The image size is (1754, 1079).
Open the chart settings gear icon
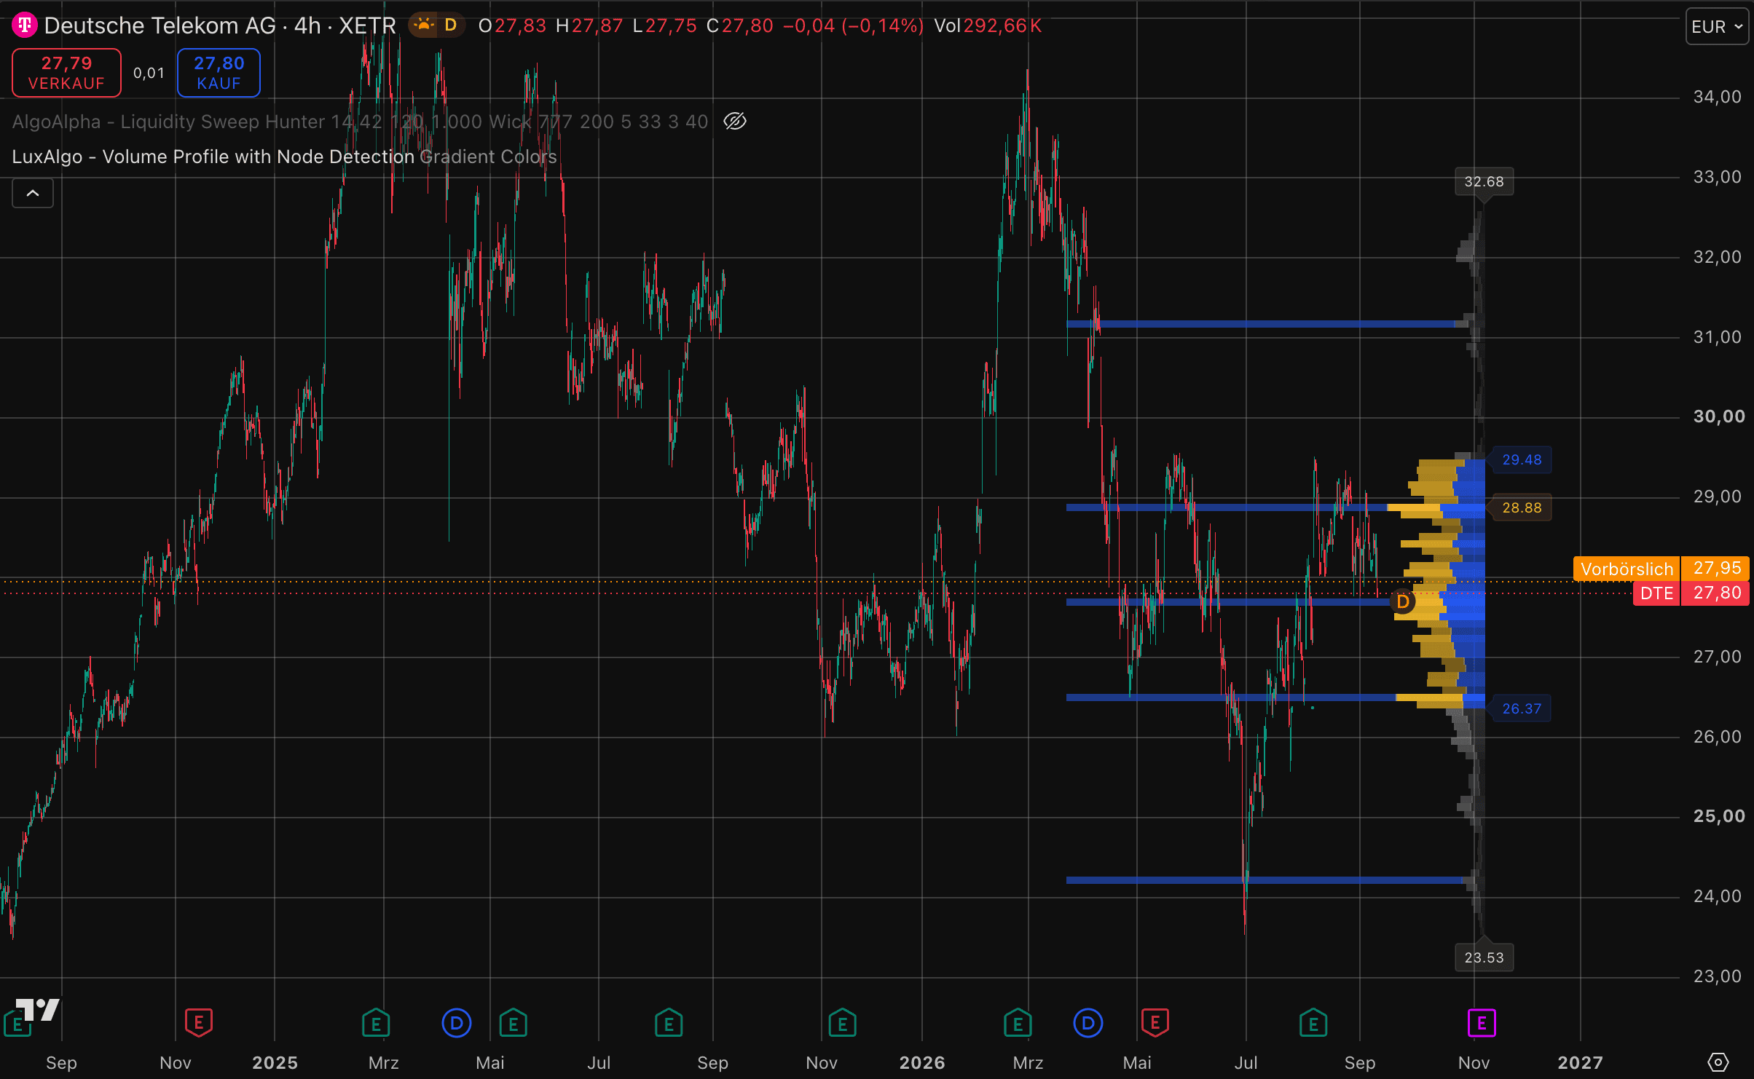1718,1062
